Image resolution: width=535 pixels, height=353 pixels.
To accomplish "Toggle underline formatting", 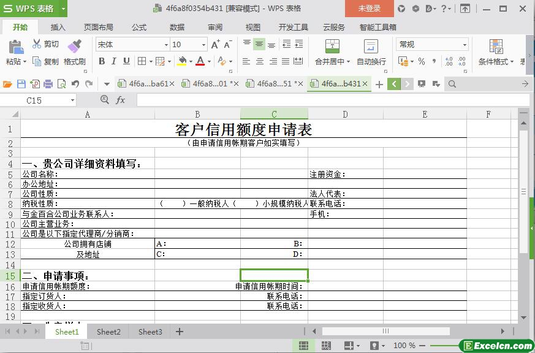I will coord(126,61).
